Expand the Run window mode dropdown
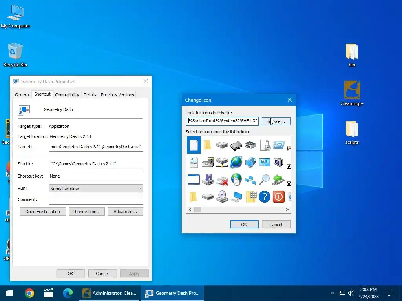The image size is (402, 301). click(x=96, y=189)
